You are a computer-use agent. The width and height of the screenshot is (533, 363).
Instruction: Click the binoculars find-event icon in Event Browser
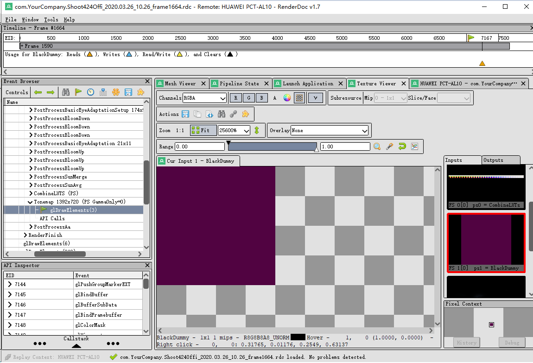coord(66,92)
